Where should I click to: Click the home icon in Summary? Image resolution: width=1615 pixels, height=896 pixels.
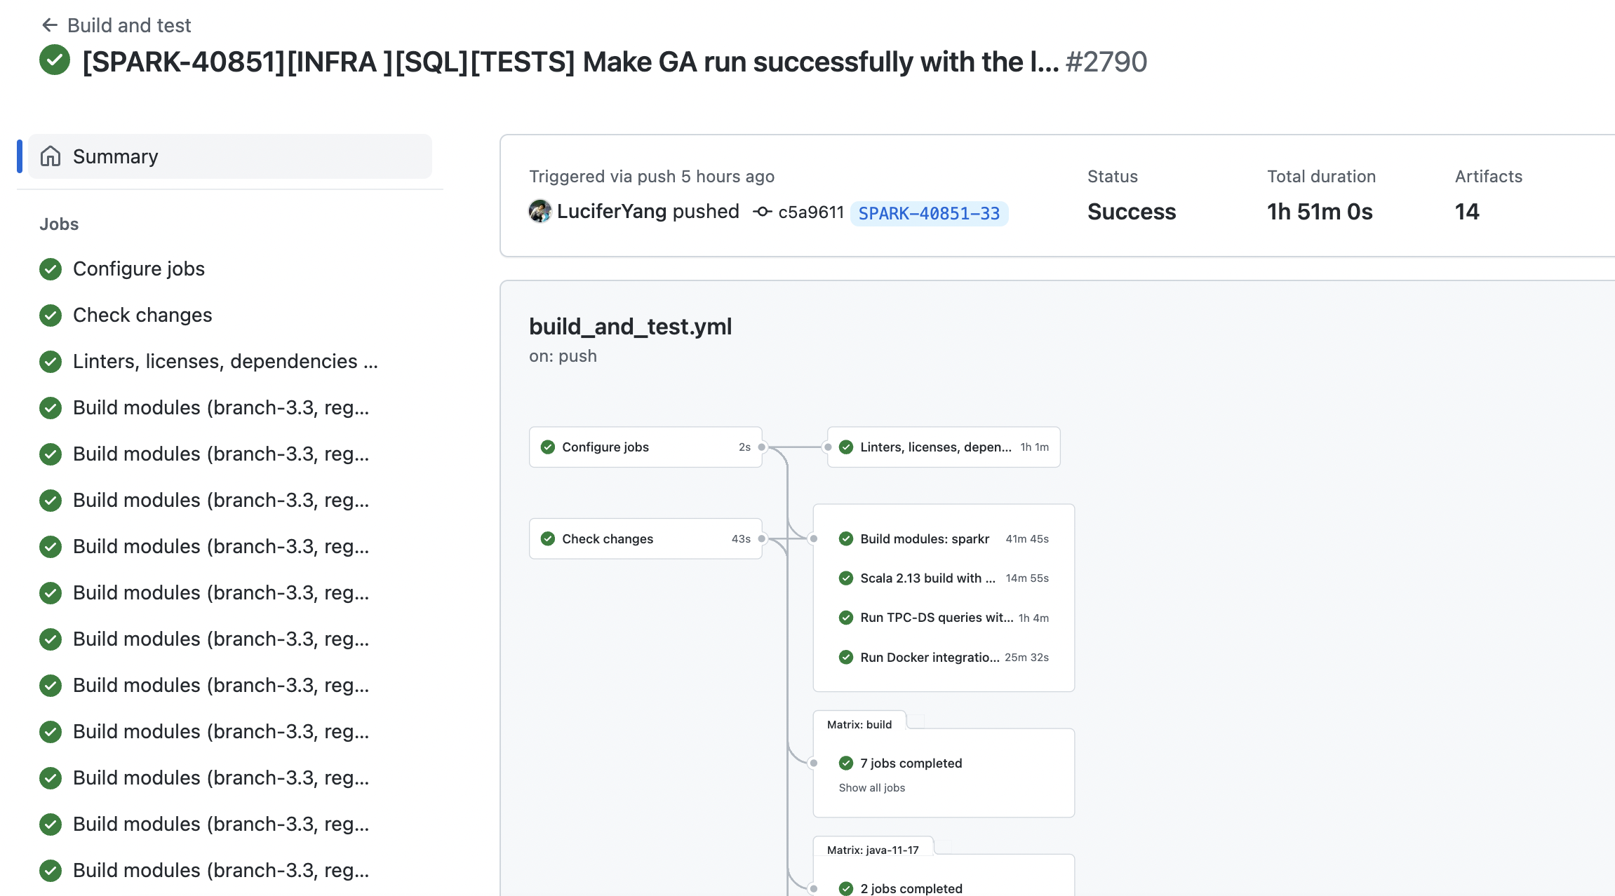point(51,156)
